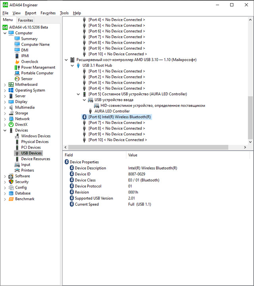The width and height of the screenshot is (254, 286).
Task: Click the Power Management battery icon
Action: 17,67
